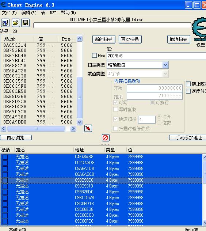Click the 描述 column header in address table
Viewport: 206px width, 231px height.
pyautogui.click(x=44, y=150)
